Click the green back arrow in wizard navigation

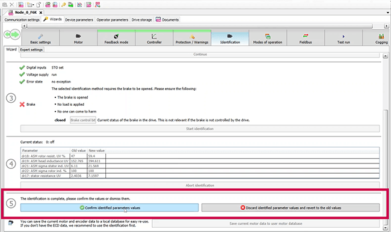tap(7, 34)
